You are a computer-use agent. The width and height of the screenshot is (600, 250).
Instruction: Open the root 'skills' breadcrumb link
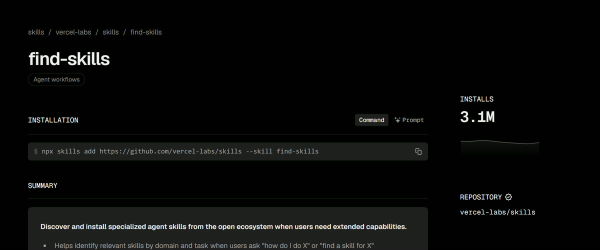tap(36, 32)
